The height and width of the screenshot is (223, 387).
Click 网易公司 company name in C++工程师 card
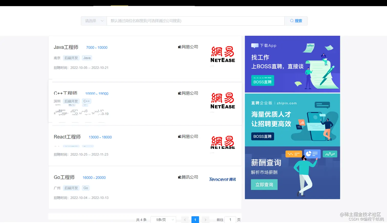[190, 93]
